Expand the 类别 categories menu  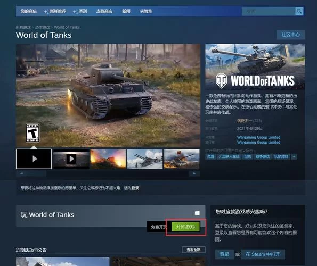[83, 11]
